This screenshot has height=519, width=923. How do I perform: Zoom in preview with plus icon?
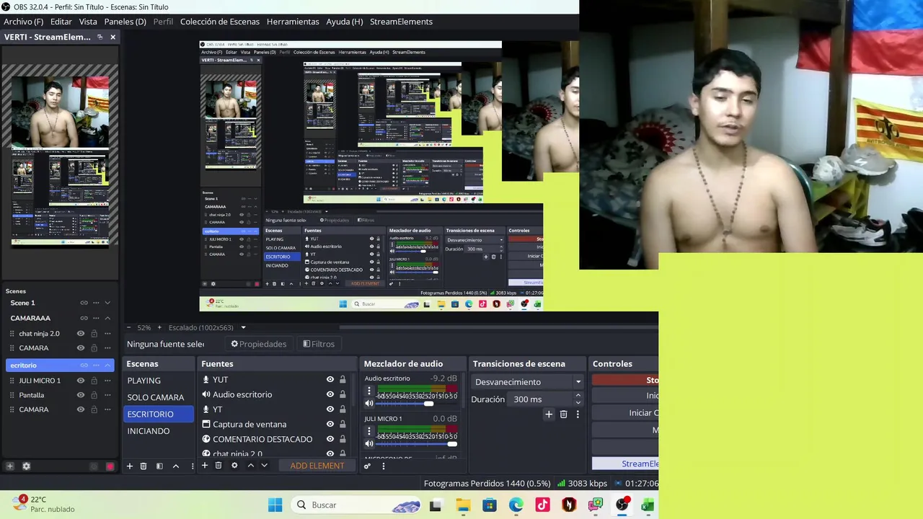coord(159,327)
